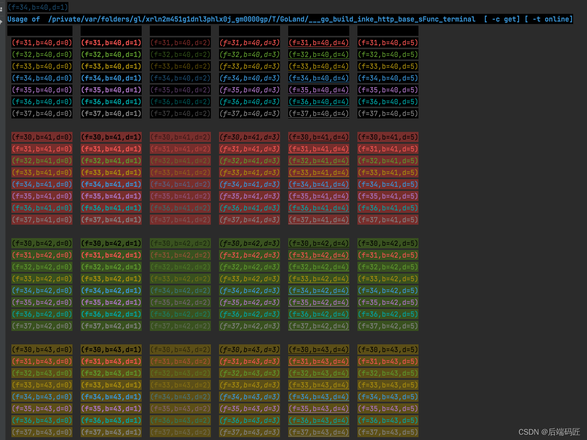Click the Usage of path line
Screen dimensions: 587x440
(x=290, y=19)
